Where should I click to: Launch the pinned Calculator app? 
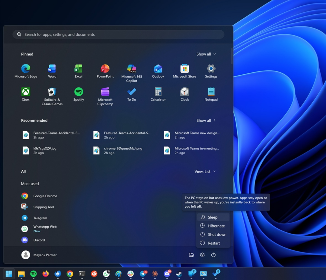158,94
